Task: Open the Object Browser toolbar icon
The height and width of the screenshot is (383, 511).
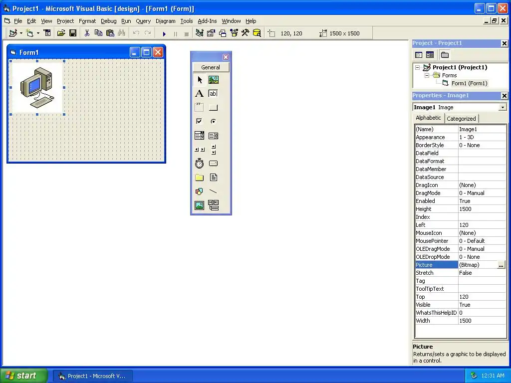Action: pos(234,33)
